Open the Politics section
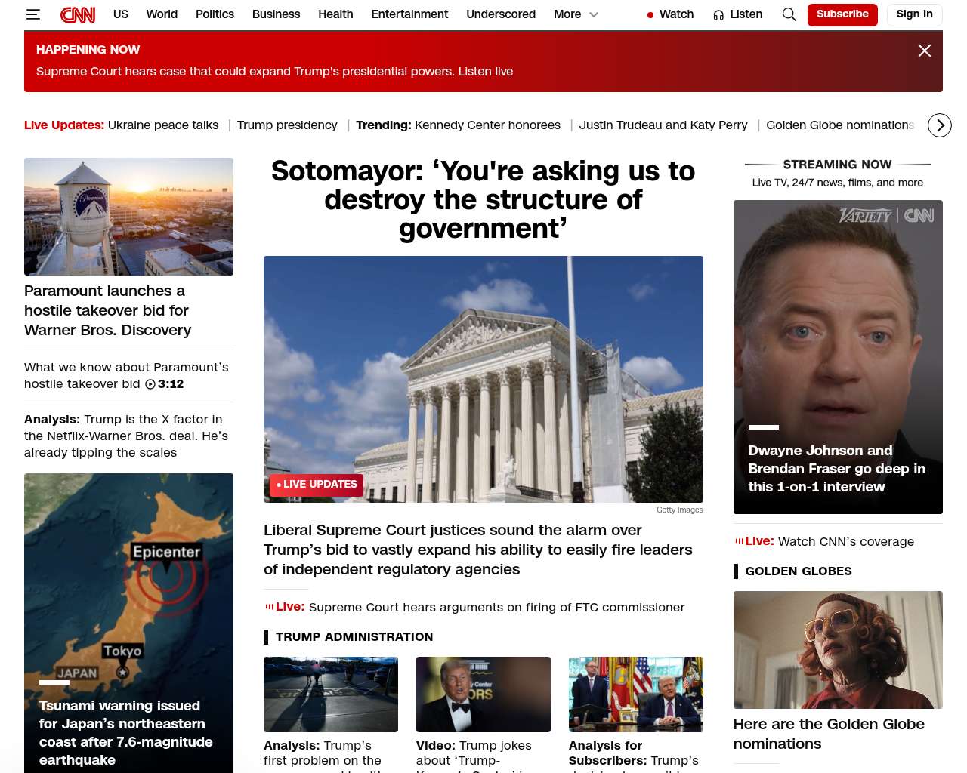This screenshot has height=773, width=967. coord(215,14)
